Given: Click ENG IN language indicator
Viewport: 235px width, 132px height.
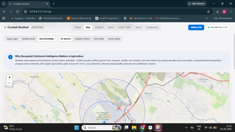Looking at the screenshot, I should click(199, 128).
